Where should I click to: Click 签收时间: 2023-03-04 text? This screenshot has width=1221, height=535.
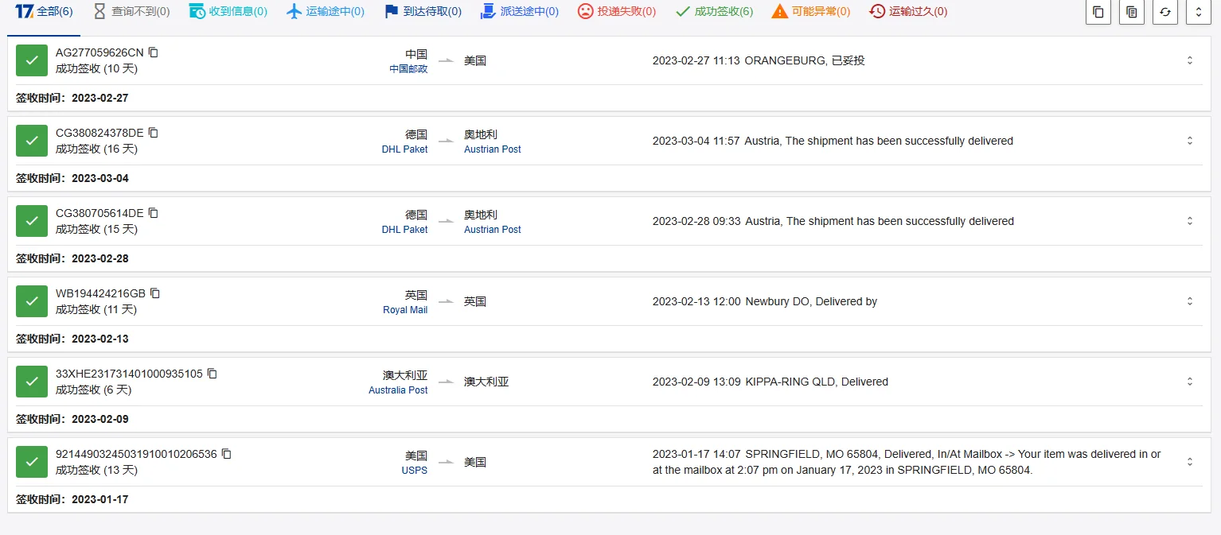pos(72,179)
